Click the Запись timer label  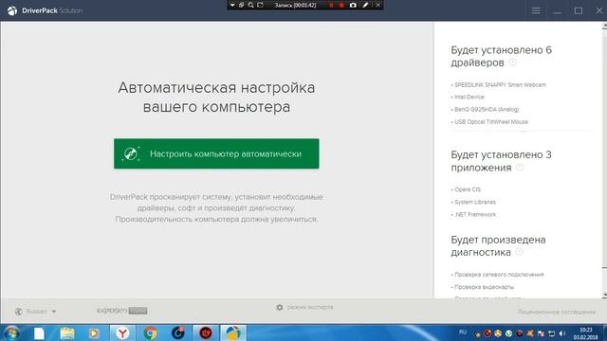pos(295,5)
